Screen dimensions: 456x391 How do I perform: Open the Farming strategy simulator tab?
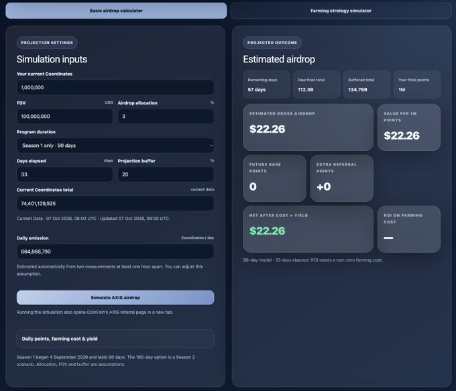(341, 11)
